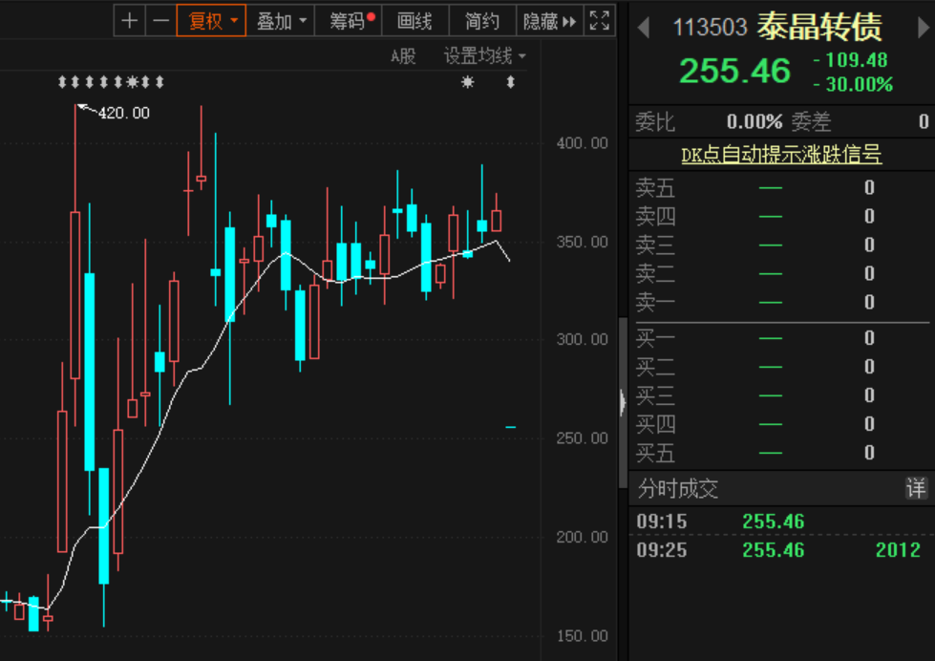Screen dimensions: 935x661
Task: Click the 委比 0.00% value
Action: pos(754,122)
